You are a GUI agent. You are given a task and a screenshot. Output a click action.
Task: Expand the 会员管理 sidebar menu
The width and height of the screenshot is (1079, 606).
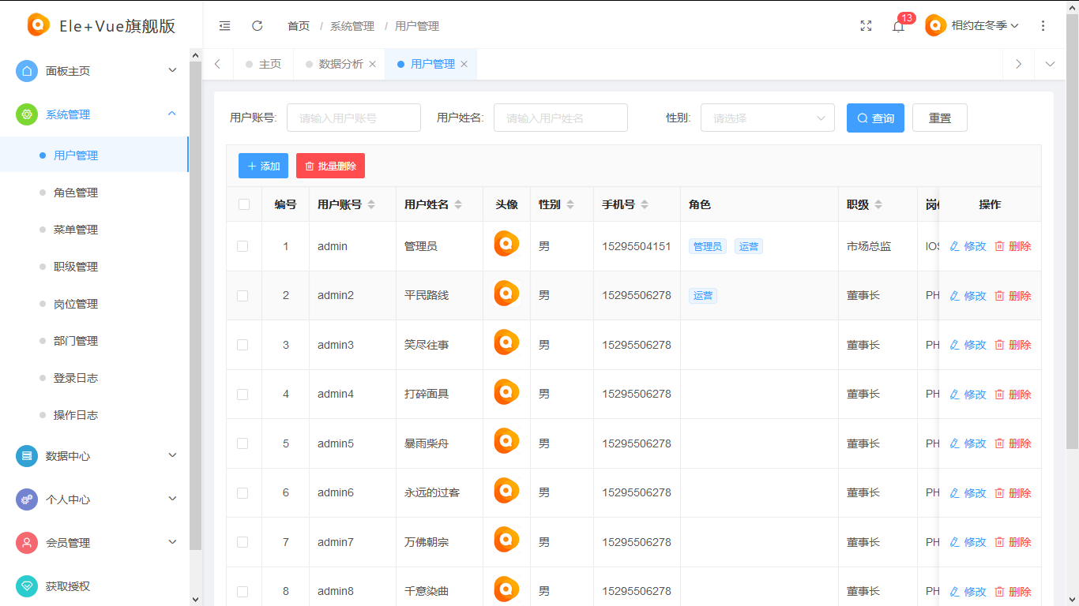pos(172,543)
